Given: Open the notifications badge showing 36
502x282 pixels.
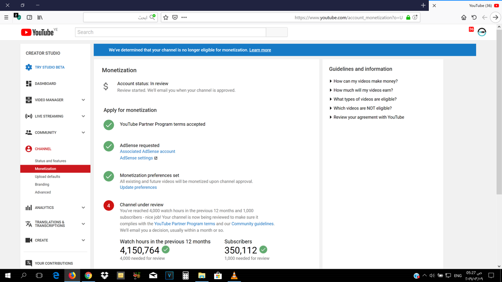Looking at the screenshot, I should click(471, 29).
